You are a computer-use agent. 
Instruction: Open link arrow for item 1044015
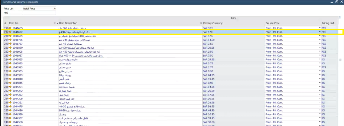click(10, 83)
